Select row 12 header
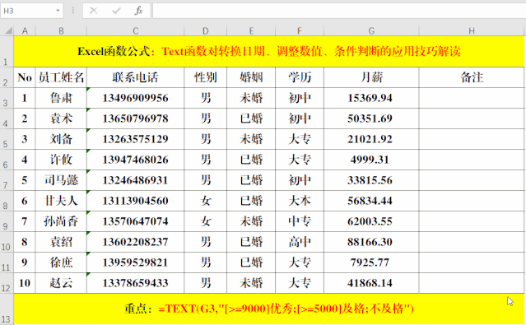This screenshot has height=325, width=526. click(x=7, y=283)
